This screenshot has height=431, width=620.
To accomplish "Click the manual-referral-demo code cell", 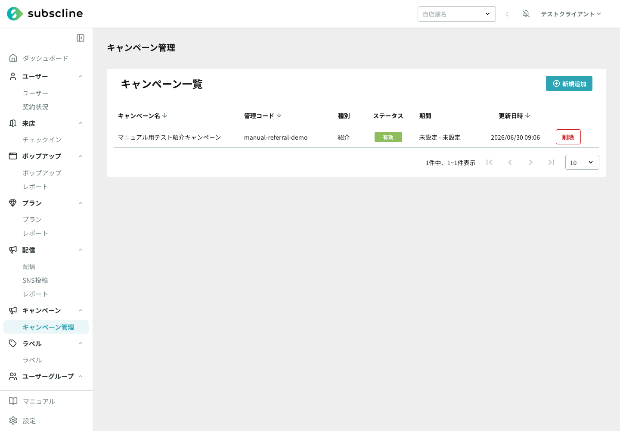I will pos(276,137).
